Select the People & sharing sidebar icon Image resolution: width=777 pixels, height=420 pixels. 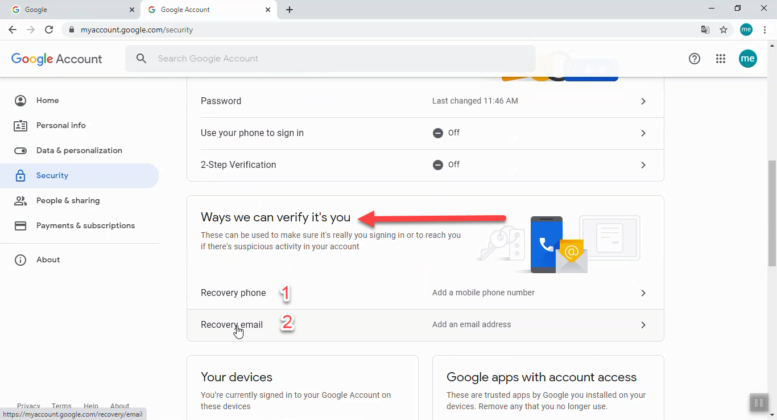pyautogui.click(x=20, y=200)
